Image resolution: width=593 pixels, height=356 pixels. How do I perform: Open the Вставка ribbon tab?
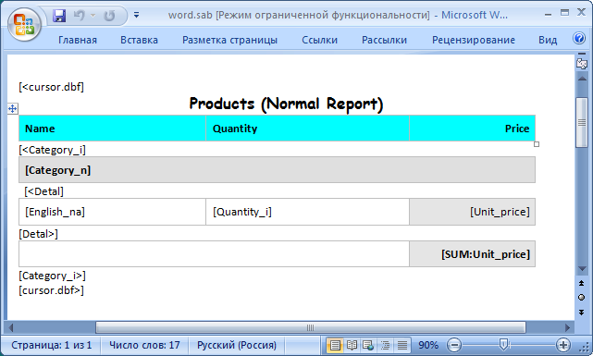click(x=139, y=40)
